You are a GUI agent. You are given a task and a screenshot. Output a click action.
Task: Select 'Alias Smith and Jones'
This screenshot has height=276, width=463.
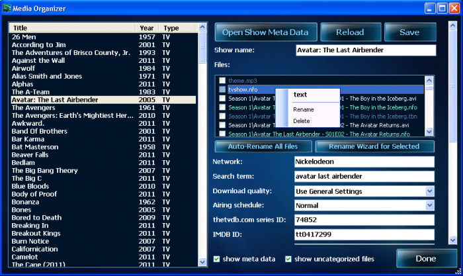[103, 76]
